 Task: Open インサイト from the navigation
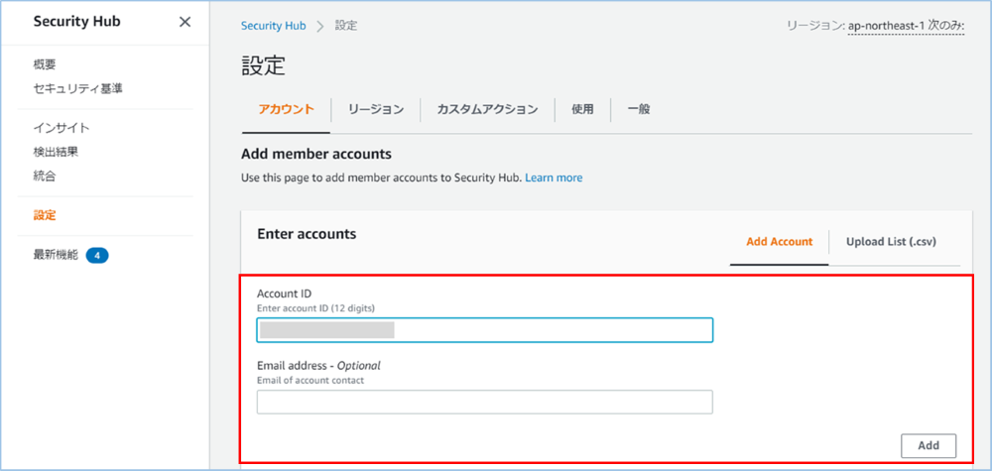tap(62, 128)
